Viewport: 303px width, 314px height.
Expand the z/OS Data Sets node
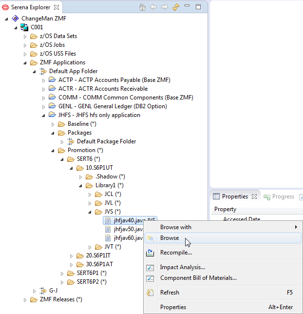pyautogui.click(x=25, y=37)
